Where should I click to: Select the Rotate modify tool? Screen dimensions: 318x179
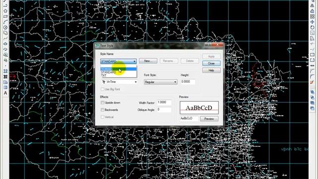(313, 27)
